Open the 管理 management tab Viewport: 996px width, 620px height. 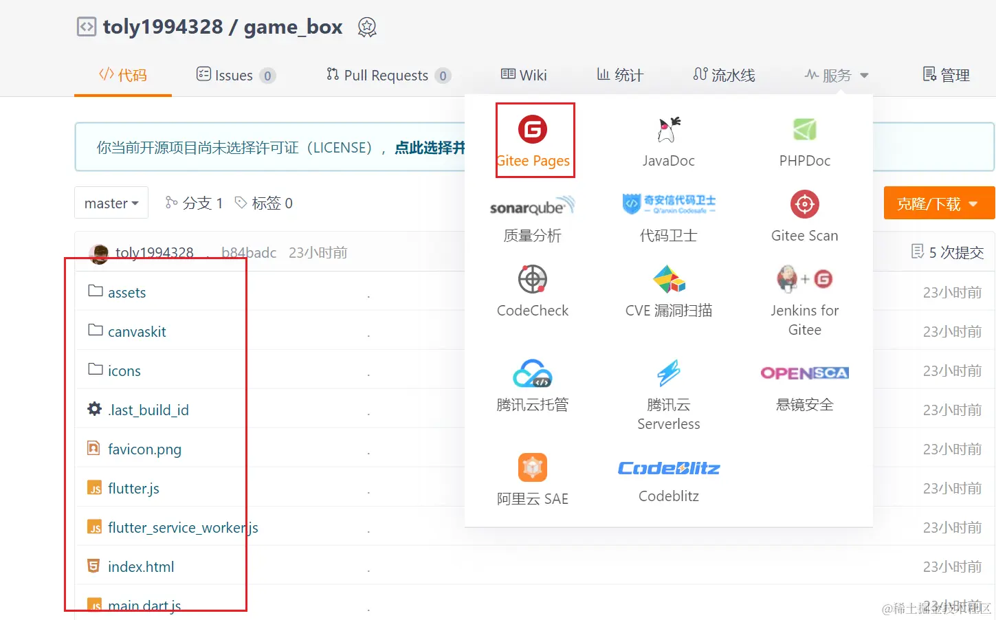click(x=946, y=75)
